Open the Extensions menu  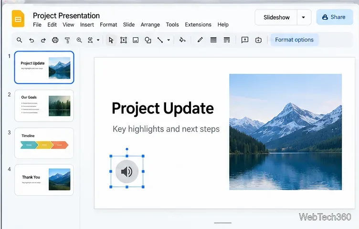[198, 25]
